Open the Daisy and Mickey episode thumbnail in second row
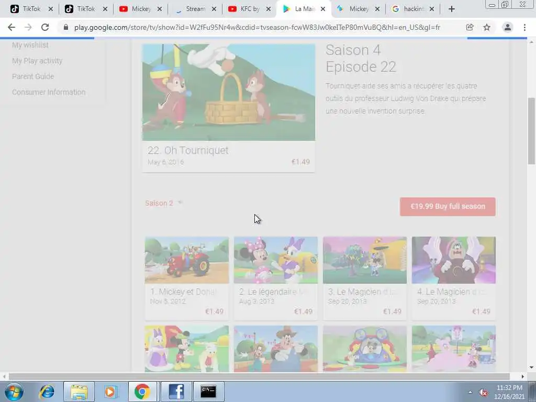Viewport: 536px width, 402px height. (187, 348)
